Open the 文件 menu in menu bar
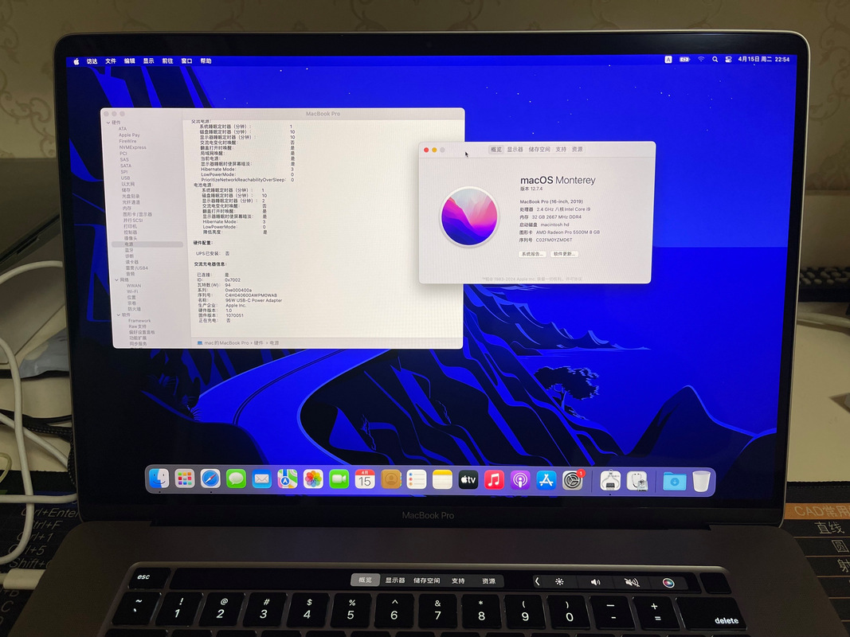The height and width of the screenshot is (637, 850). point(111,61)
